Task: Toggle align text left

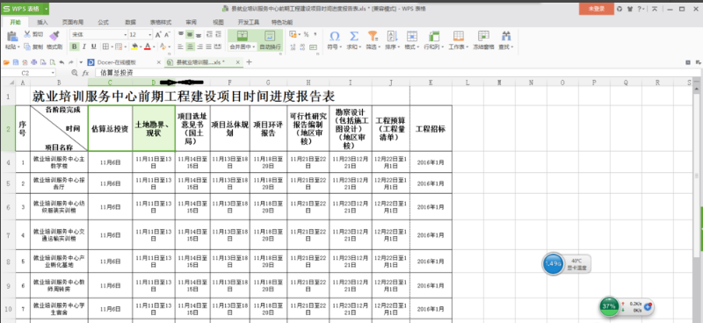Action: (x=180, y=47)
